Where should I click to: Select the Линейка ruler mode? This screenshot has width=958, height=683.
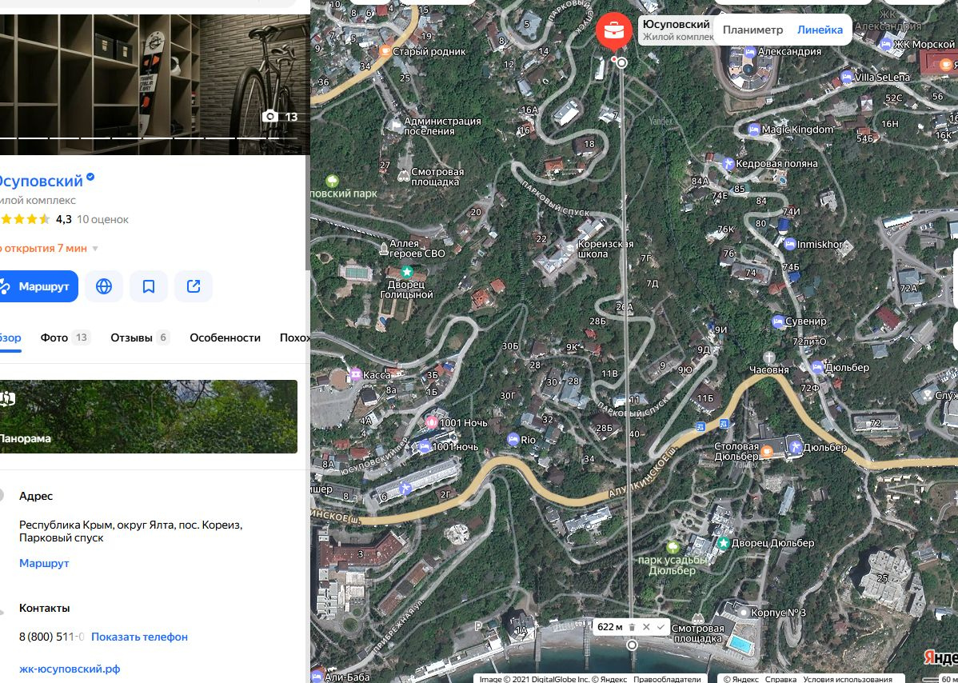pos(820,30)
